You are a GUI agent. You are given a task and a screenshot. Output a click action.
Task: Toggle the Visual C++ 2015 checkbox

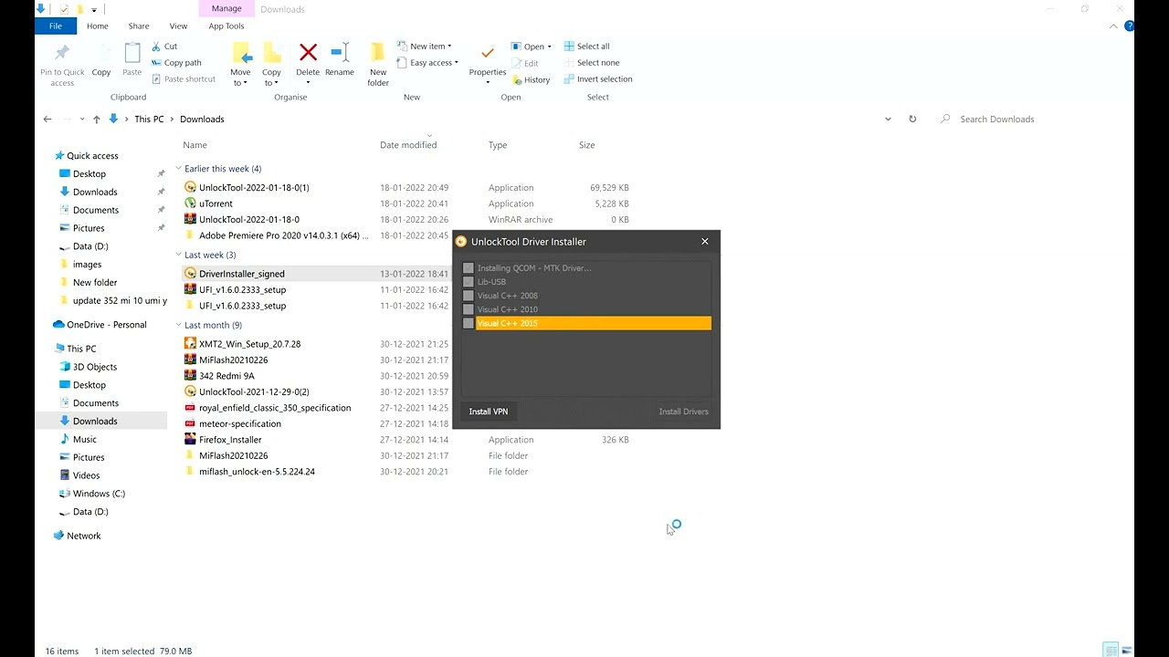[x=468, y=323]
